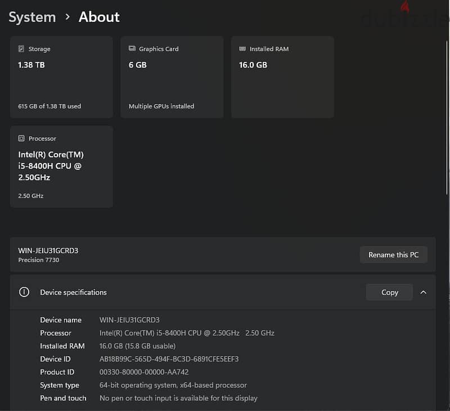The width and height of the screenshot is (450, 411).
Task: Click the System type label
Action: pos(60,385)
